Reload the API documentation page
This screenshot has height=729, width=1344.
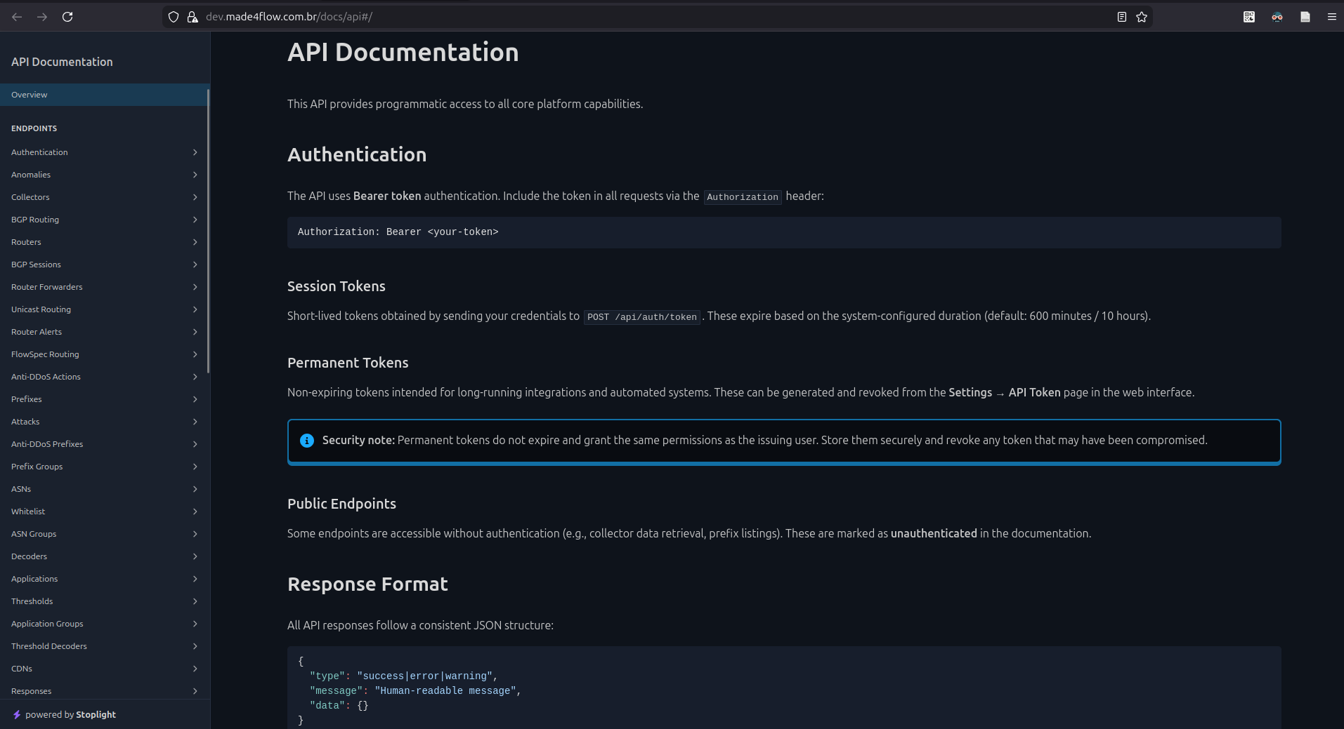point(67,17)
